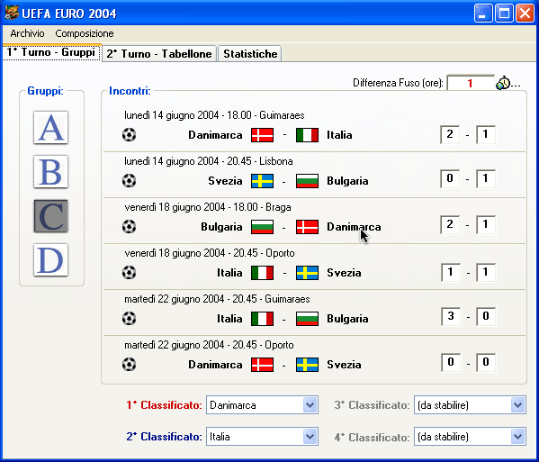Click 'lunedì 14 giugno 2004 - 18.00 - Guimaraes' text
Image resolution: width=539 pixels, height=462 pixels.
pos(214,115)
